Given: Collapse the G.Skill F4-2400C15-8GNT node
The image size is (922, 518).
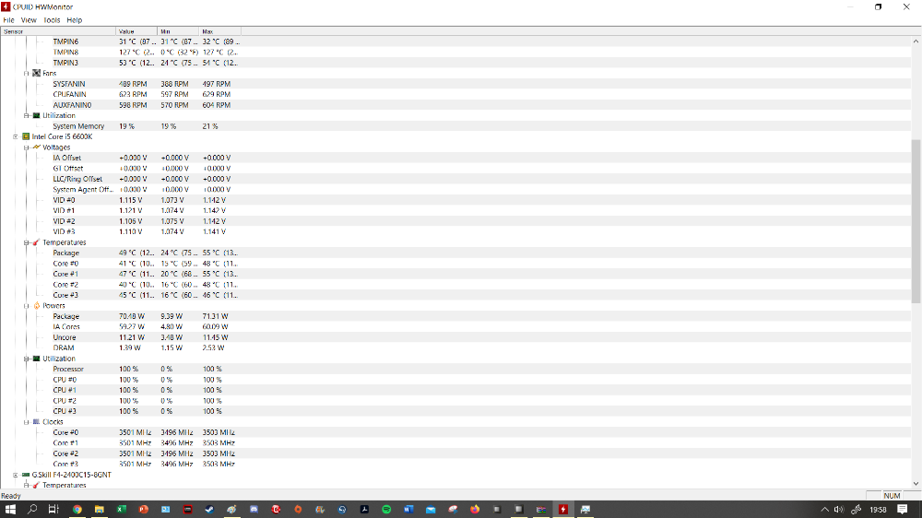Looking at the screenshot, I should click(16, 475).
